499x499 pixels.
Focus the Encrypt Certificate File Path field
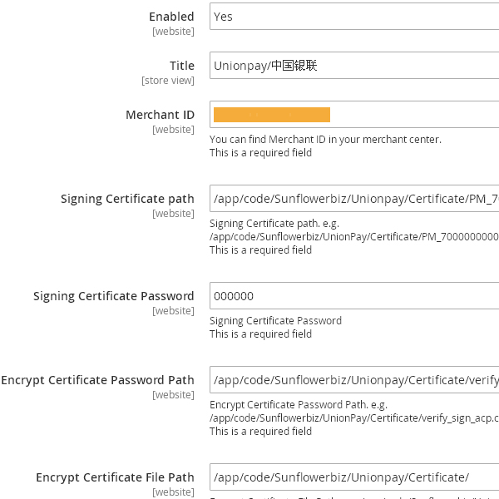click(353, 477)
